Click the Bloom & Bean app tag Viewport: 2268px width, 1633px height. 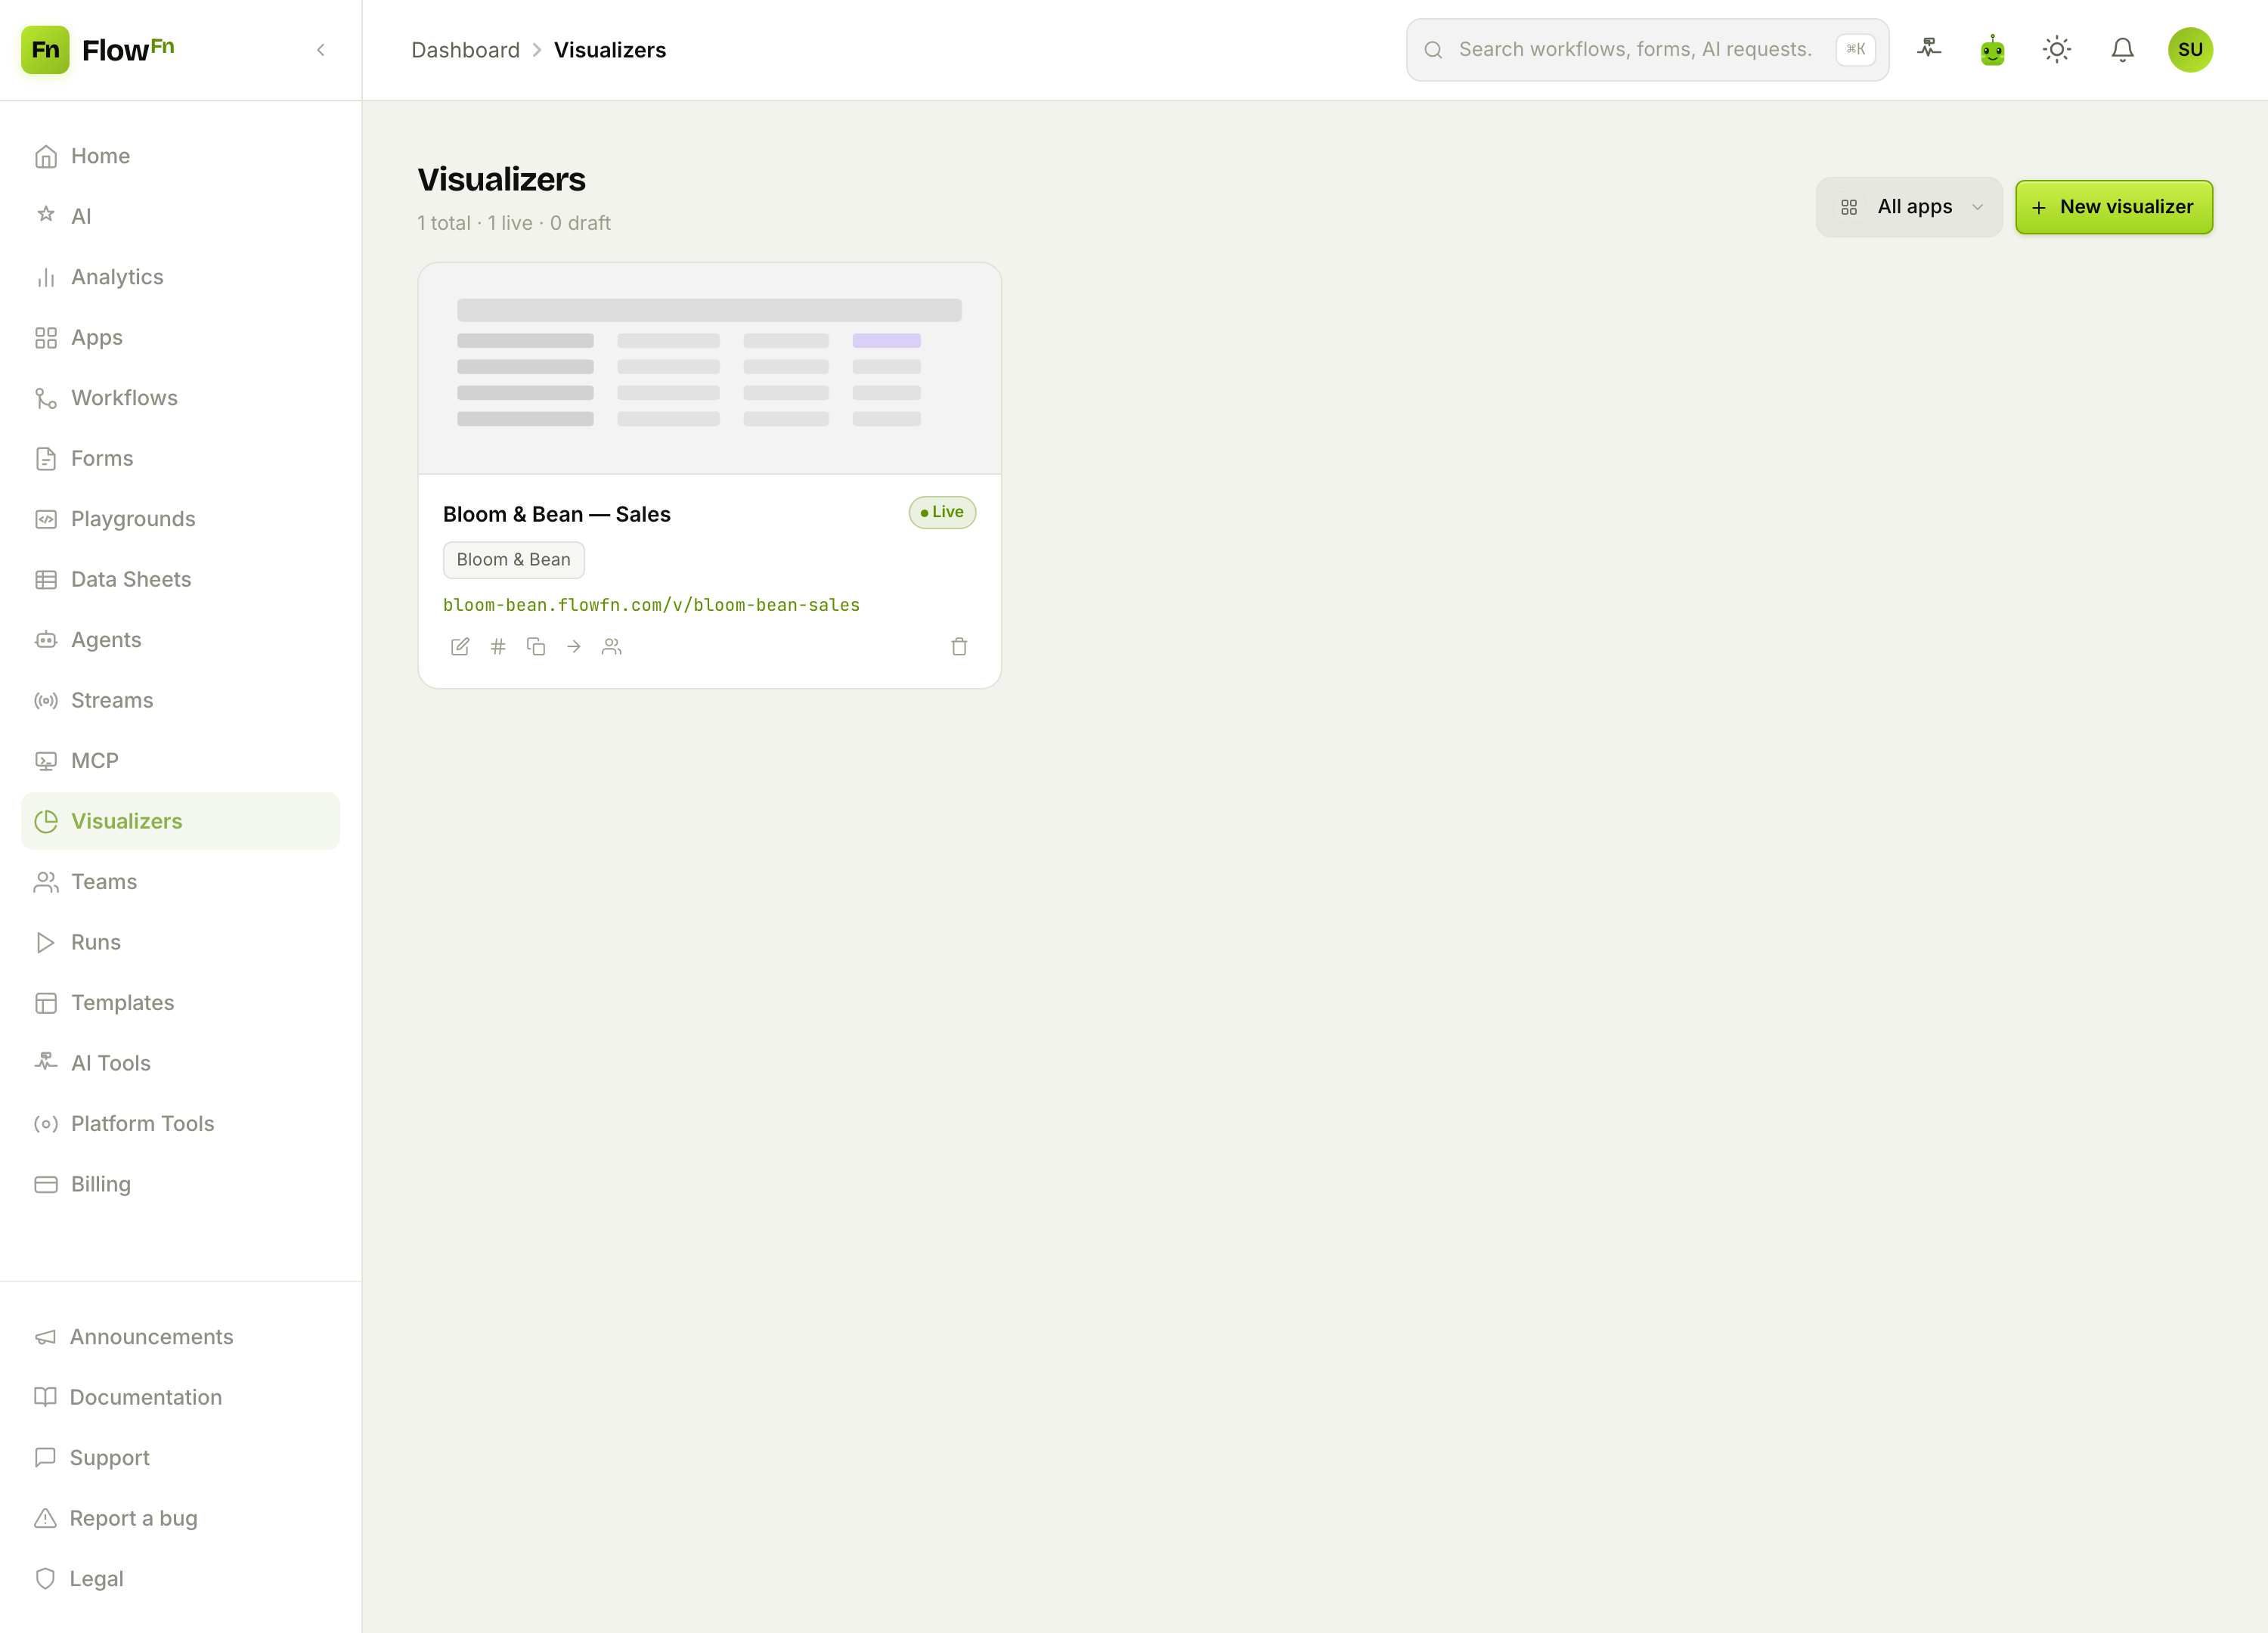point(513,559)
